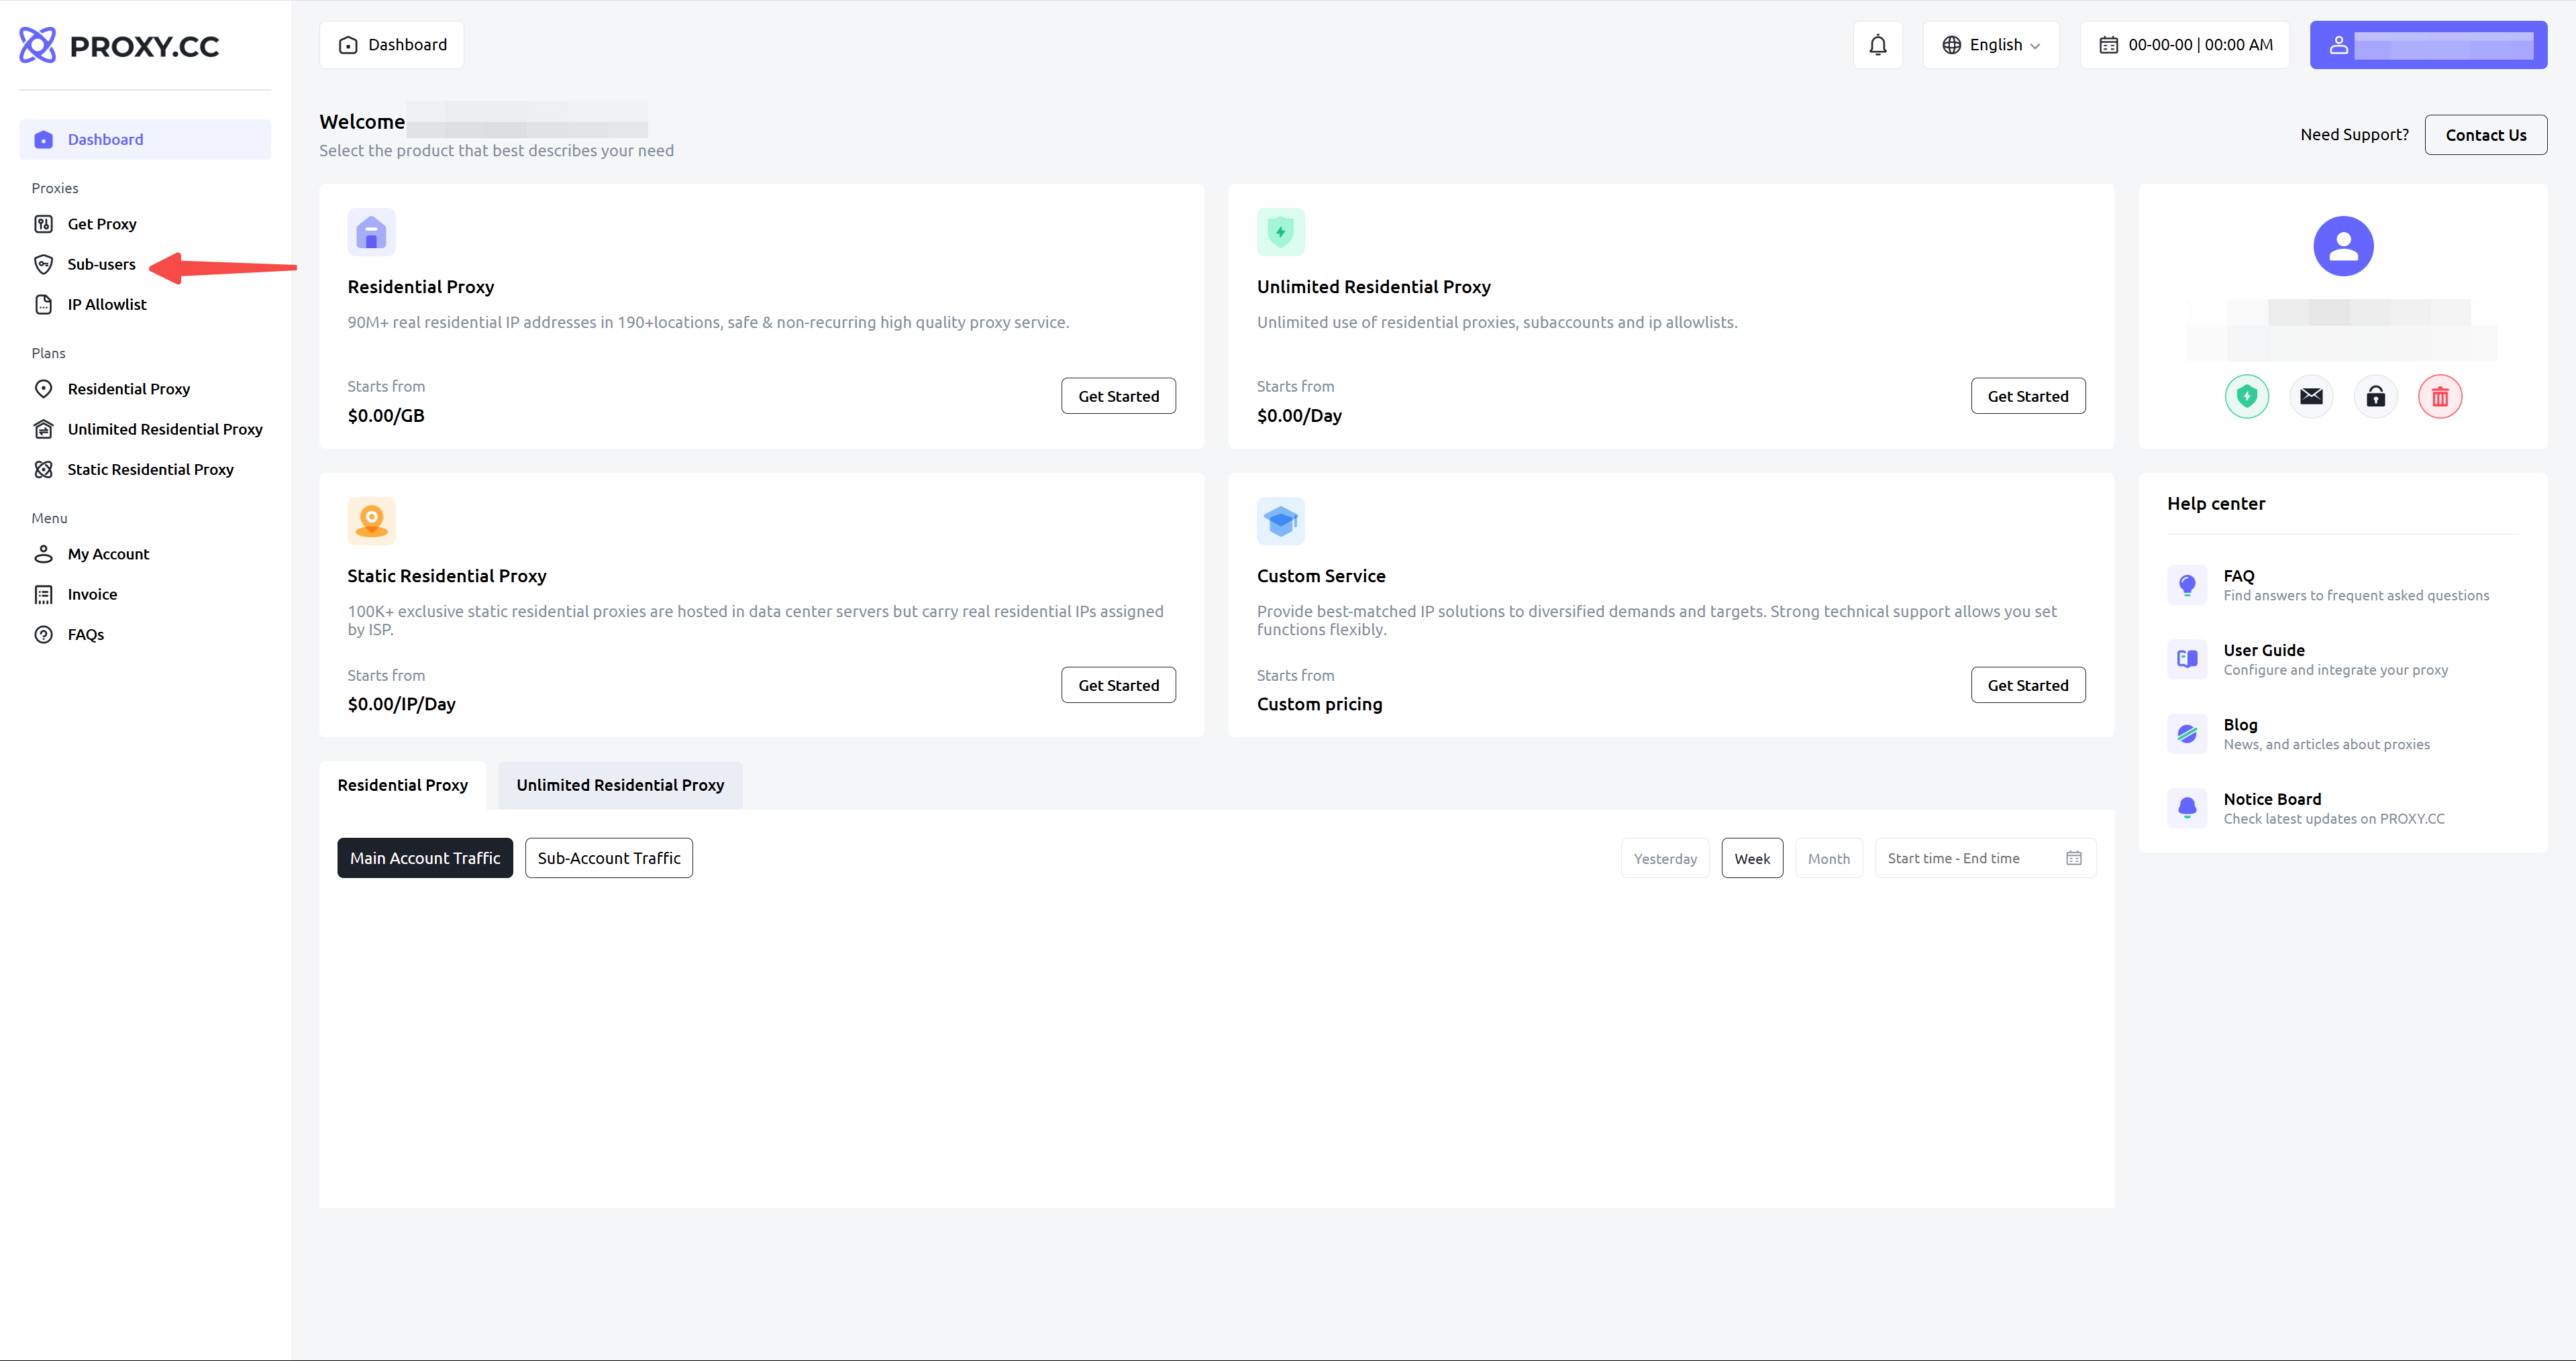Select the Residential Proxy traffic tab
This screenshot has height=1361, width=2576.
[x=402, y=785]
